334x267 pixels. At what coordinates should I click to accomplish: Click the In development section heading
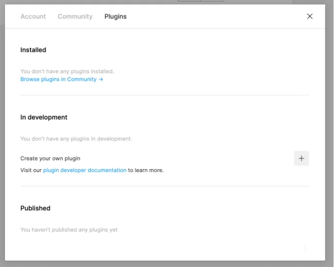44,117
